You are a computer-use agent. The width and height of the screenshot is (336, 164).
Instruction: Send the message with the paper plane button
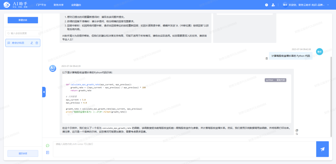click(323, 149)
